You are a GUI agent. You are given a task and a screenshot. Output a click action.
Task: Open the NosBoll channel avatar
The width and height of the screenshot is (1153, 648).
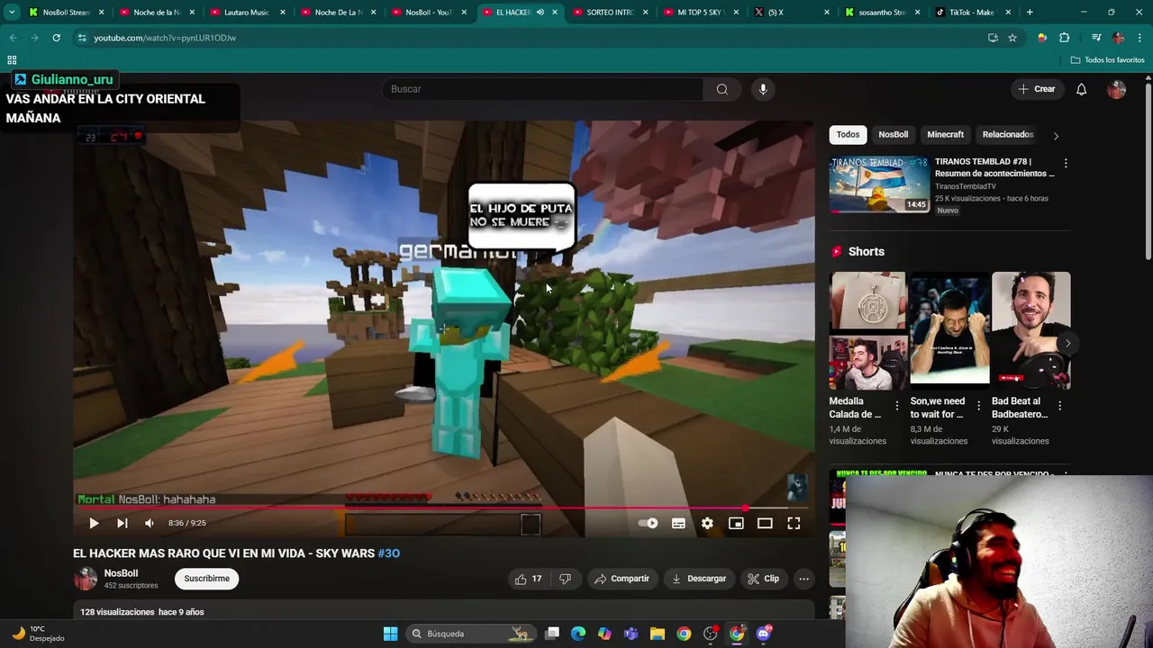[86, 579]
